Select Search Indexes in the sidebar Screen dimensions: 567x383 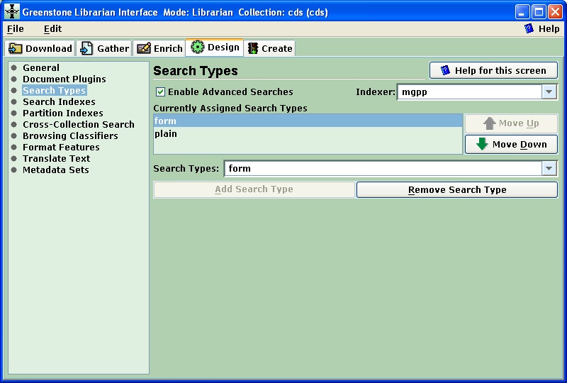59,102
